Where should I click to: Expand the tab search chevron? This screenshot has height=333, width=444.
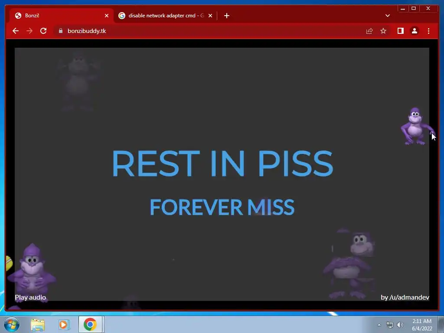coord(388,16)
